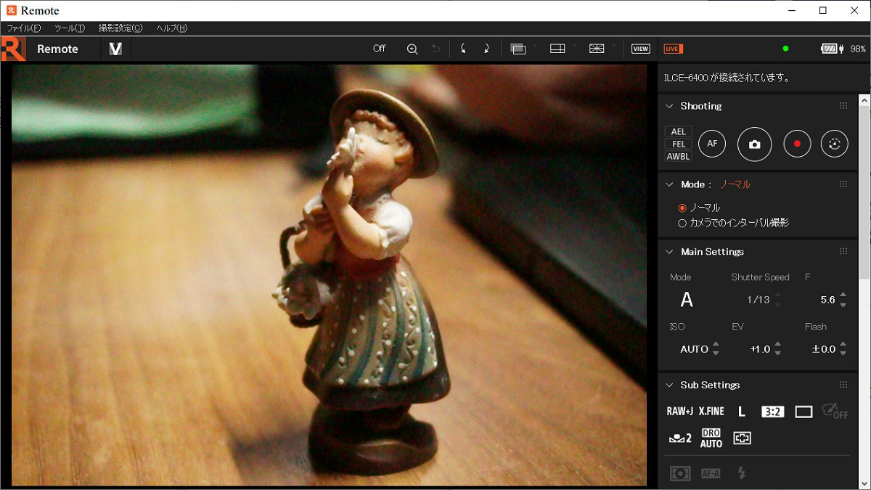Click the VIEW toolbar button
Viewport: 871px width, 490px height.
tap(640, 49)
